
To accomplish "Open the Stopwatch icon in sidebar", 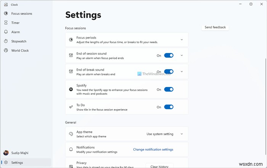I will point(6,41).
